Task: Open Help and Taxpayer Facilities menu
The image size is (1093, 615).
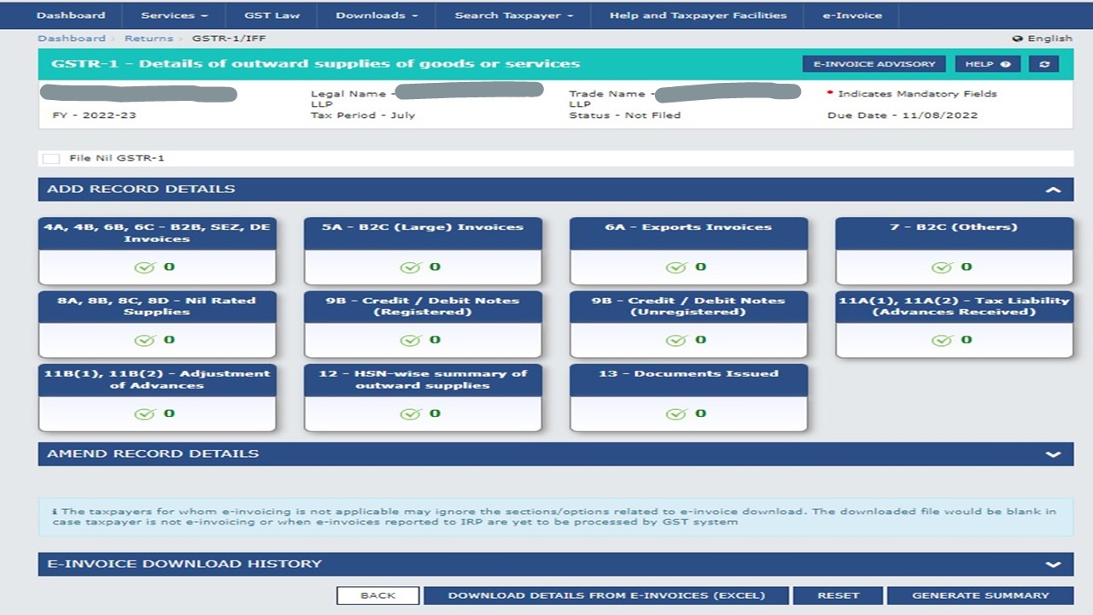Action: (698, 15)
